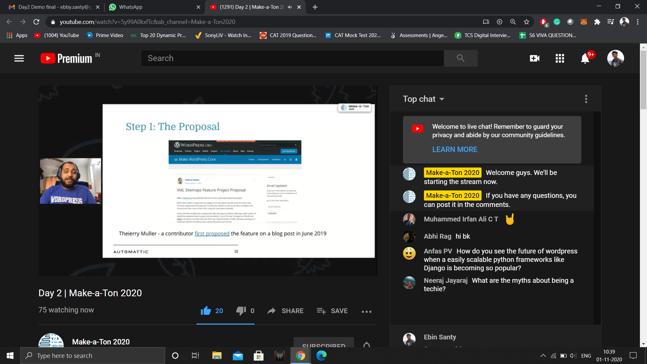
Task: Show hidden system tray icons
Action: click(x=543, y=356)
